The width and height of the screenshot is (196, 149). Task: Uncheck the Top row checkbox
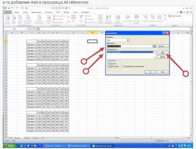pyautogui.click(x=109, y=64)
